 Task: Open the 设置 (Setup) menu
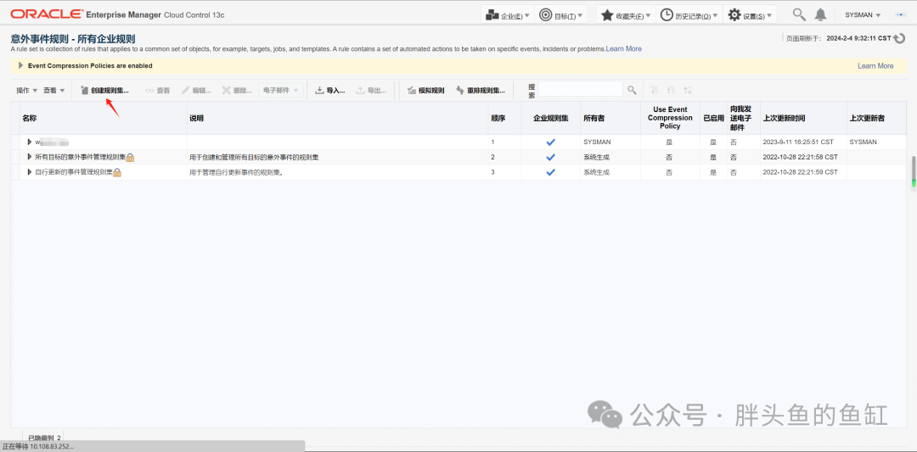pyautogui.click(x=750, y=15)
